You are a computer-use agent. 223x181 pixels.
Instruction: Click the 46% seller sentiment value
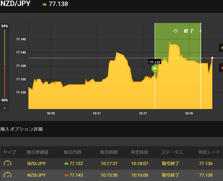5,100
